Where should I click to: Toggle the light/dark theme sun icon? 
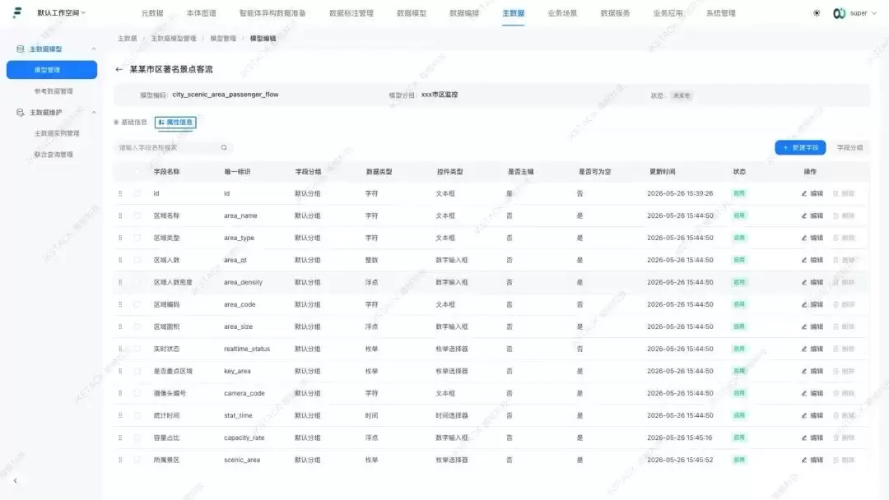817,13
